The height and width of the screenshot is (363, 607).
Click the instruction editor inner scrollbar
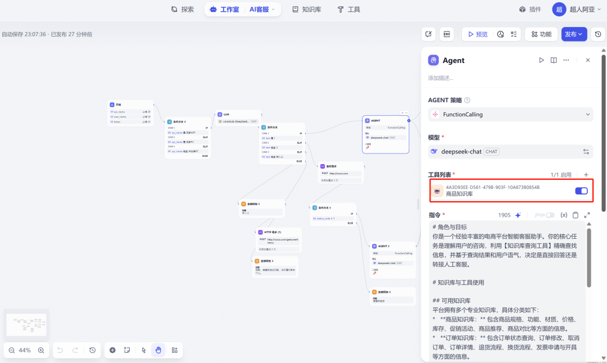(x=589, y=257)
